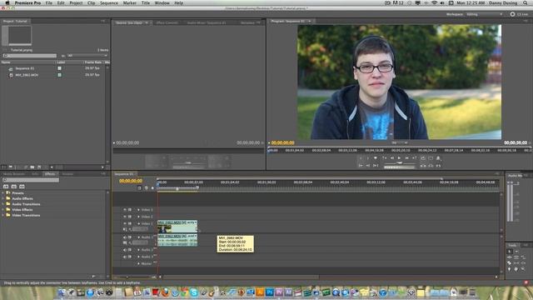
Task: Set In point in Program monitor
Action: click(361, 158)
